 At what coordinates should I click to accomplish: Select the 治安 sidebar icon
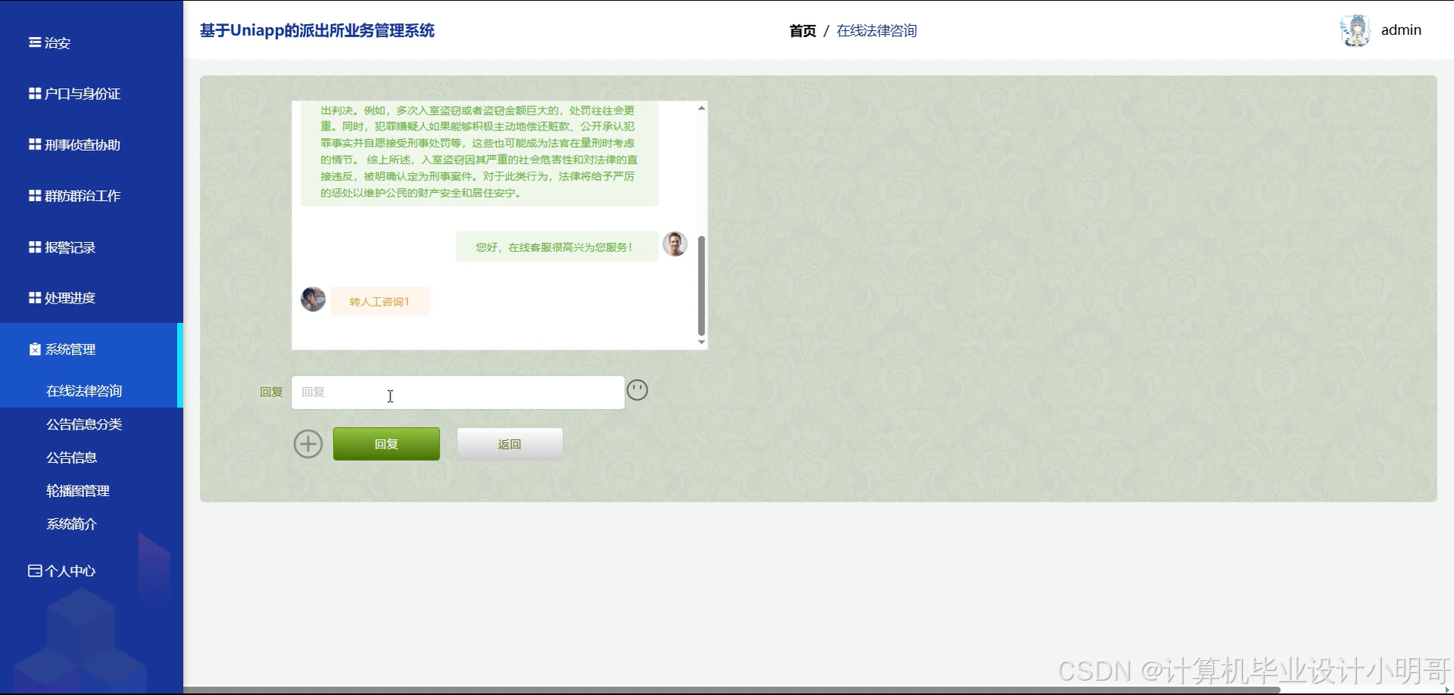click(x=33, y=42)
